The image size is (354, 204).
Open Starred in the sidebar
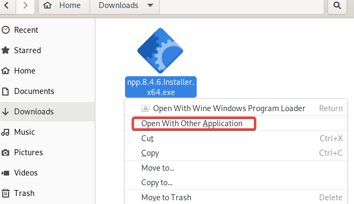pos(47,50)
